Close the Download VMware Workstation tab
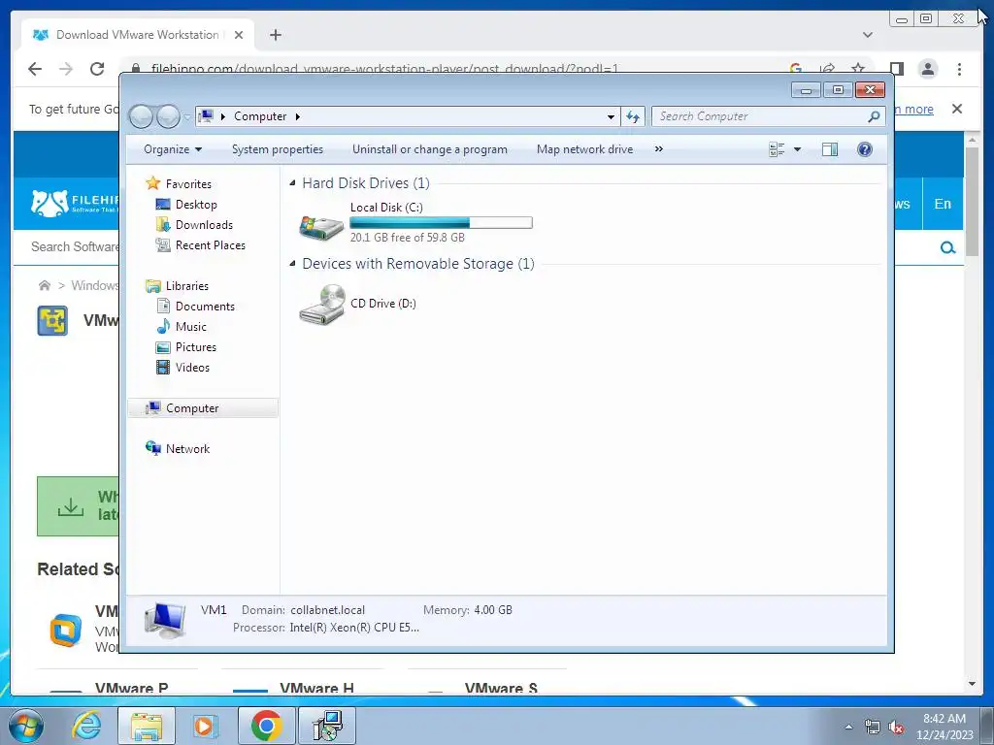994x745 pixels. pos(239,35)
